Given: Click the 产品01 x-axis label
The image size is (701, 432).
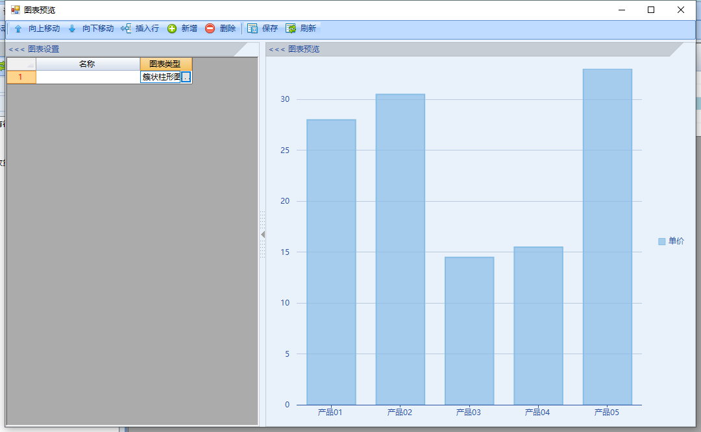Looking at the screenshot, I should pos(330,413).
